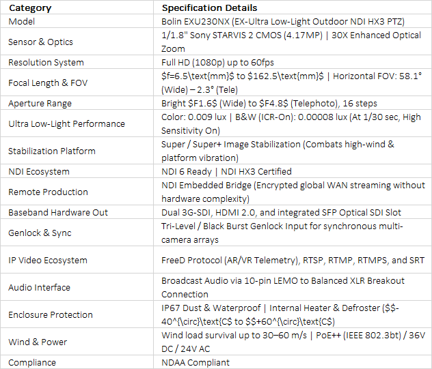Click the Specification Details header cell
The width and height of the screenshot is (432, 369).
293,8
